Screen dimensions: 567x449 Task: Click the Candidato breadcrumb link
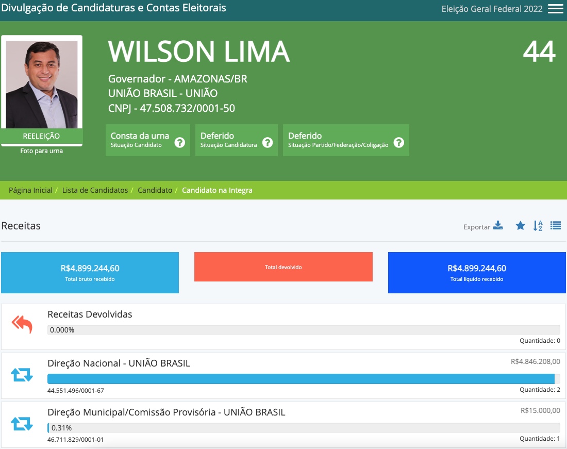pos(155,190)
